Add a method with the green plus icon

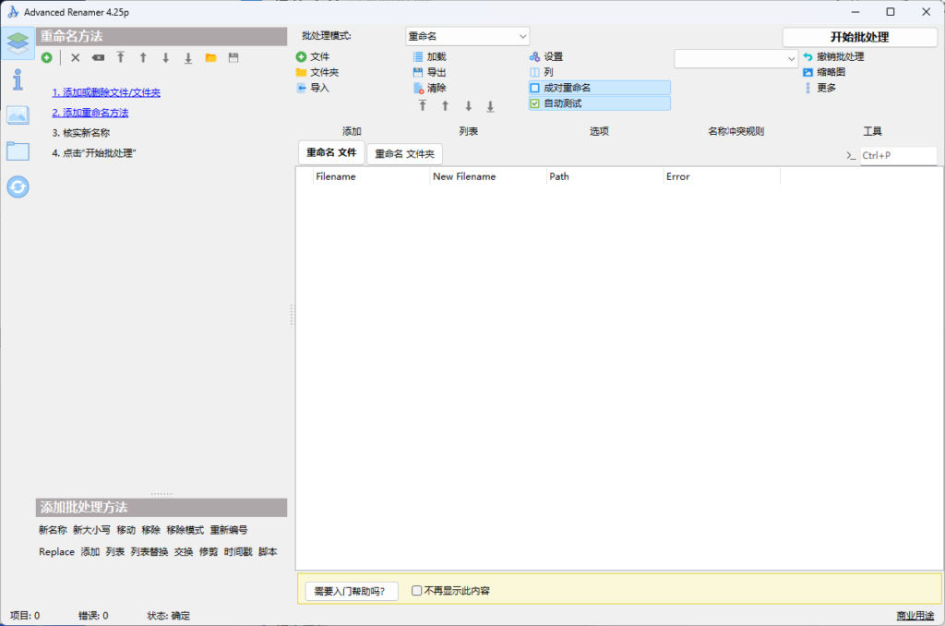tap(47, 58)
